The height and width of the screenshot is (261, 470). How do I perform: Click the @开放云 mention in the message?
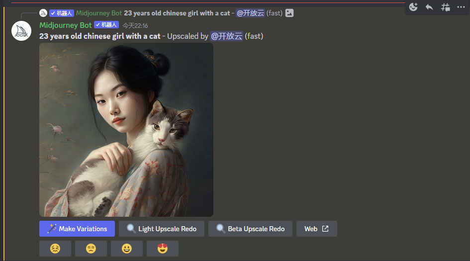pos(226,36)
